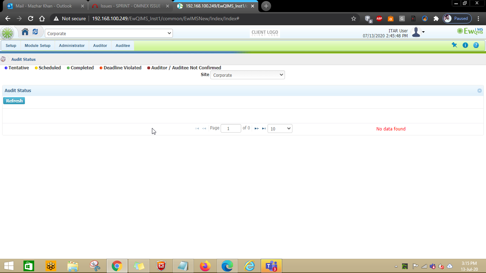Screen dimensions: 486x273
Task: Click the Deadline Violated legend label
Action: 122,68
